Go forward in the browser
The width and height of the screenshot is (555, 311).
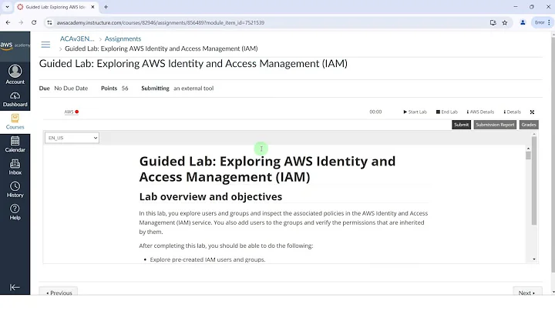click(21, 22)
